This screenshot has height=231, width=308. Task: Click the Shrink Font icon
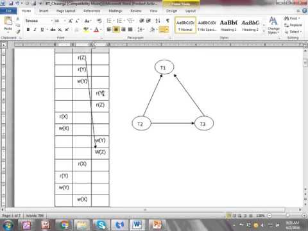(x=77, y=21)
